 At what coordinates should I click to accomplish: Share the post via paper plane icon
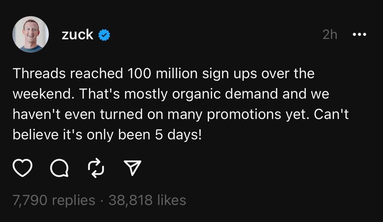coord(132,168)
